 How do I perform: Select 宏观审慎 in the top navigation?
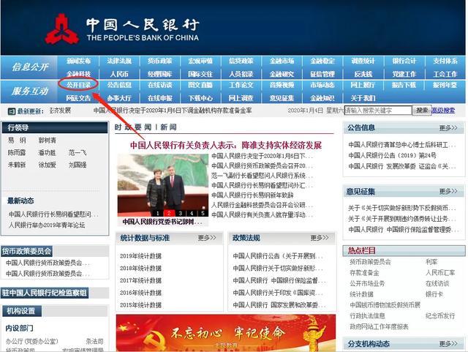(200, 61)
